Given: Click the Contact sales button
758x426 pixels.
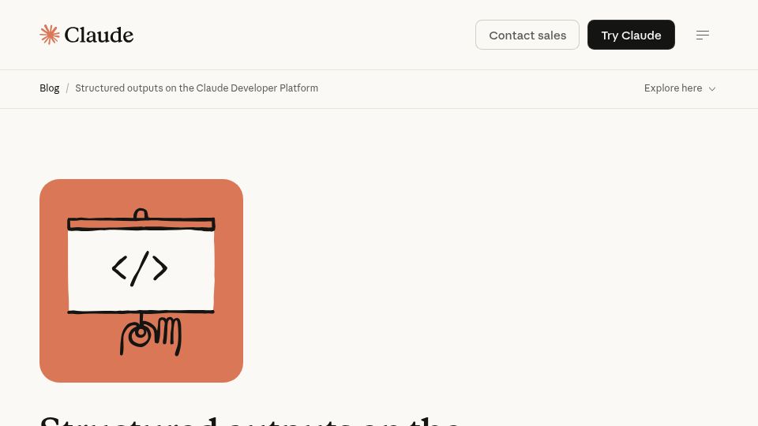Looking at the screenshot, I should (x=527, y=35).
